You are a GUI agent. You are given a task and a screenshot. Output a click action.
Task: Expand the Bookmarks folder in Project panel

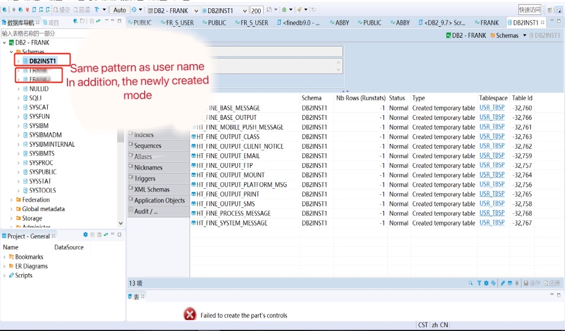coord(5,257)
